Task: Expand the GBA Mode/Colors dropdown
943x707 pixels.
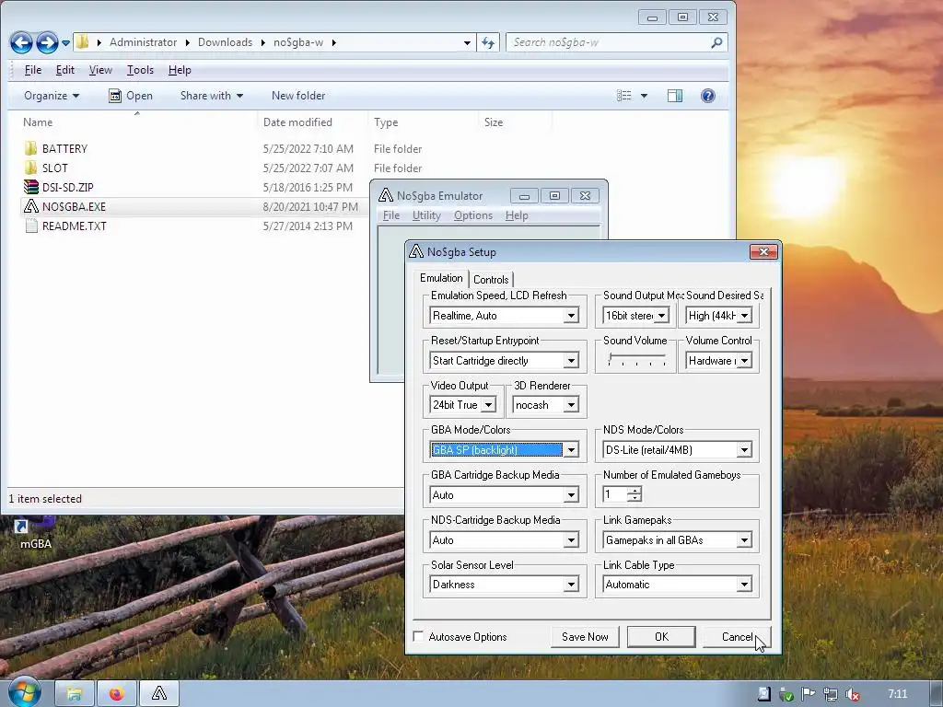Action: [571, 449]
